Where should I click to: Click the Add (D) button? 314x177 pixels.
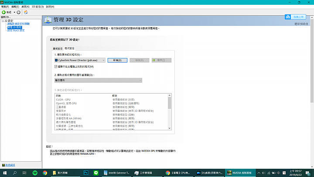coord(117,60)
